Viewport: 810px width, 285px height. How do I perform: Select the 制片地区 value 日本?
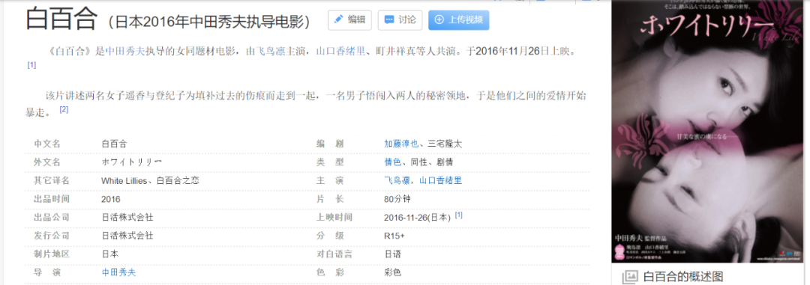coord(110,254)
